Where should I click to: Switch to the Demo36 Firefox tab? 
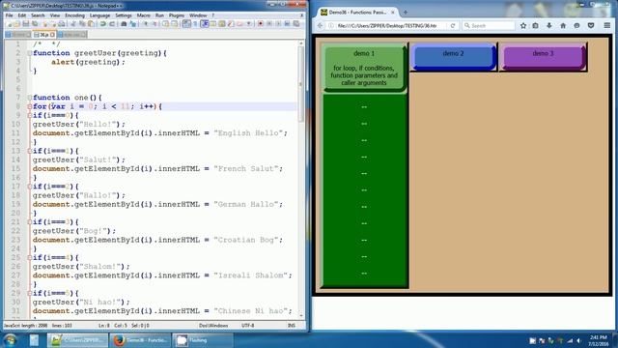coord(357,13)
